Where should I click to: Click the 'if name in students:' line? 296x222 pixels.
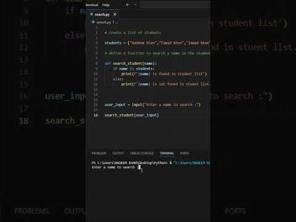[134, 68]
